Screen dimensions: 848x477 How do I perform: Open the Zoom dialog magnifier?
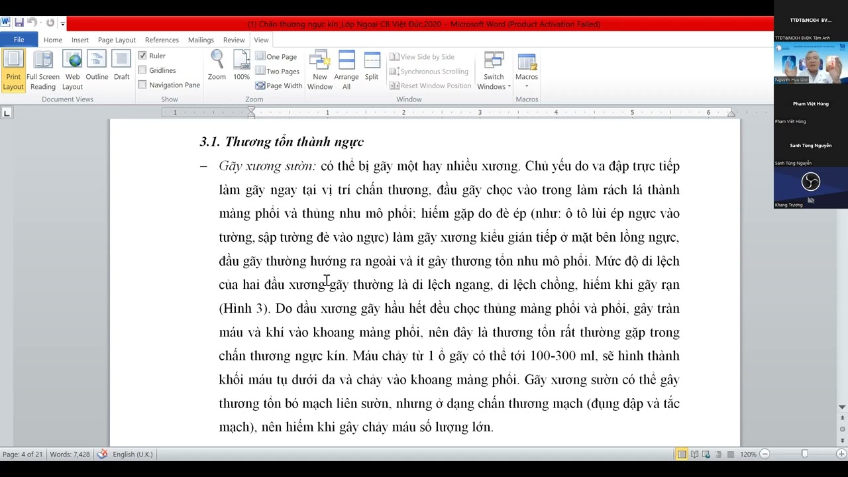(217, 66)
